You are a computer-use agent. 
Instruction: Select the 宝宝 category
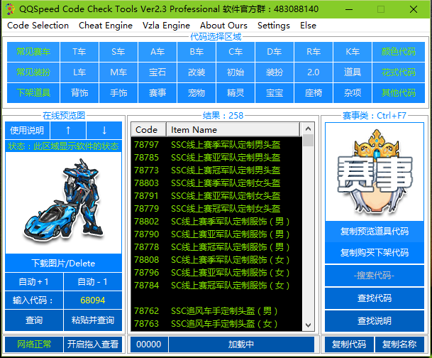(275, 93)
